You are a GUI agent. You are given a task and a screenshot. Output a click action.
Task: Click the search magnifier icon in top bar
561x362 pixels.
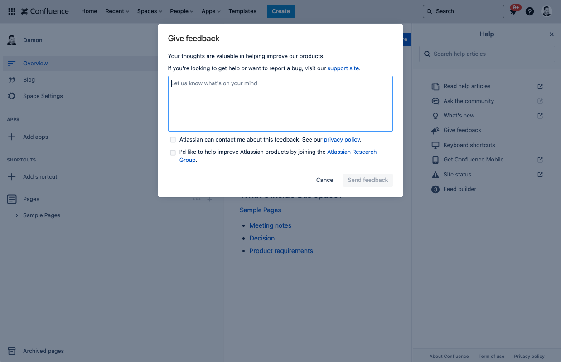click(429, 11)
